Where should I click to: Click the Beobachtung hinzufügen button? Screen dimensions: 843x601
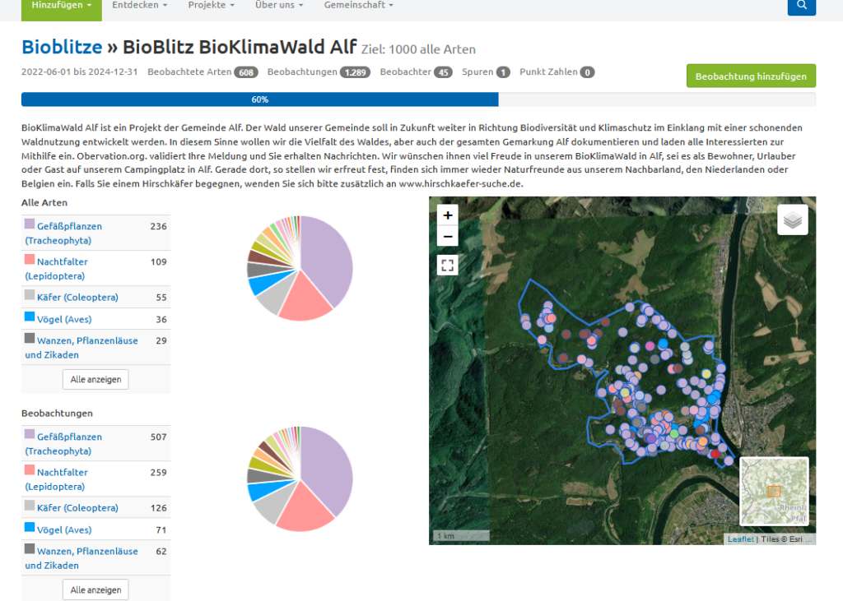(x=751, y=76)
